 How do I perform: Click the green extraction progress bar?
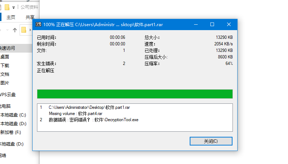click(135, 94)
